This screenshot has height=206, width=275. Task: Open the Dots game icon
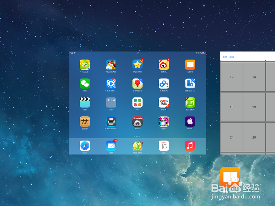(x=137, y=102)
